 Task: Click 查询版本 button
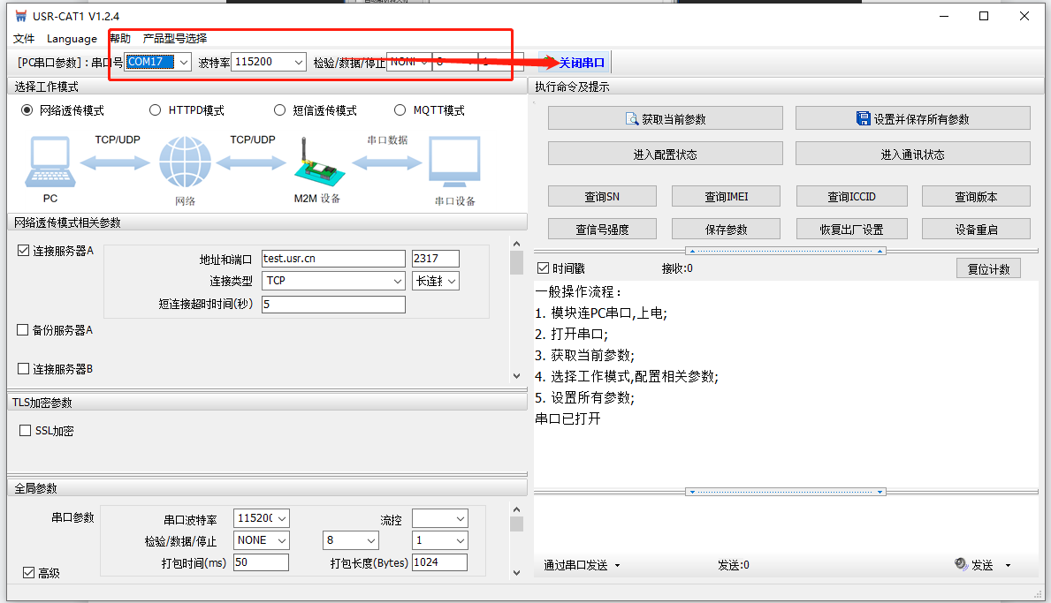[976, 196]
